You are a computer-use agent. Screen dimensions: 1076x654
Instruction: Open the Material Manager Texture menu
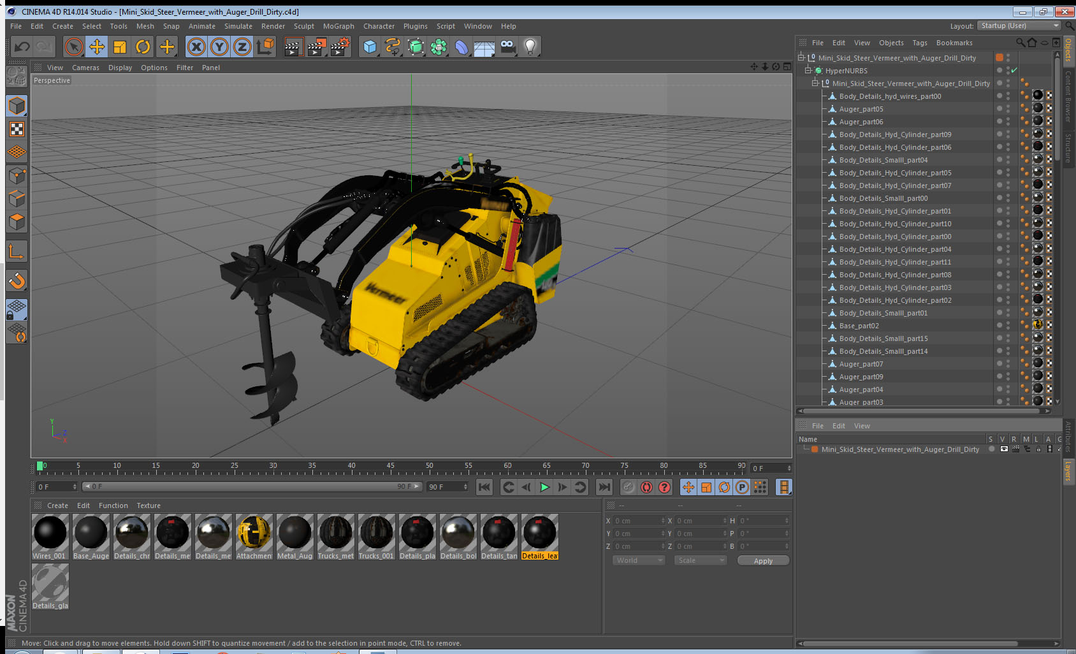[x=149, y=505]
